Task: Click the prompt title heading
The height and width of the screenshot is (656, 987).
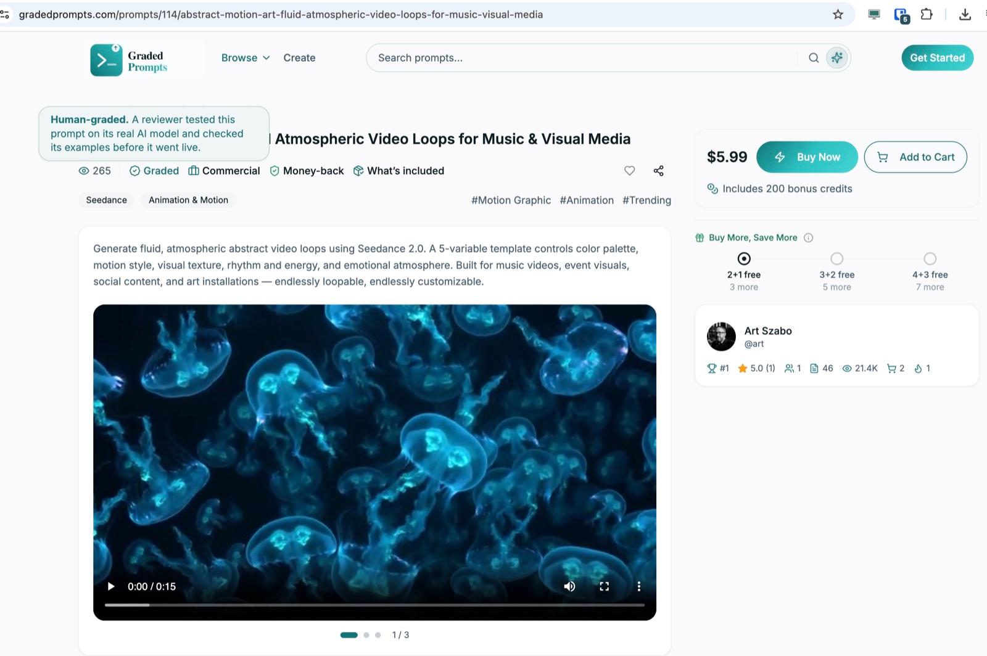Action: coord(452,139)
